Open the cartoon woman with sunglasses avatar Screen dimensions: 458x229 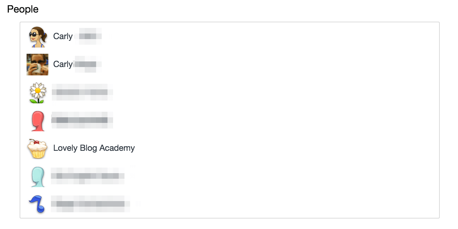37,37
